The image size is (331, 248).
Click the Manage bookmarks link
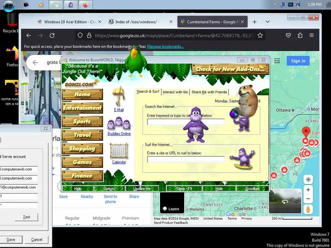point(165,46)
